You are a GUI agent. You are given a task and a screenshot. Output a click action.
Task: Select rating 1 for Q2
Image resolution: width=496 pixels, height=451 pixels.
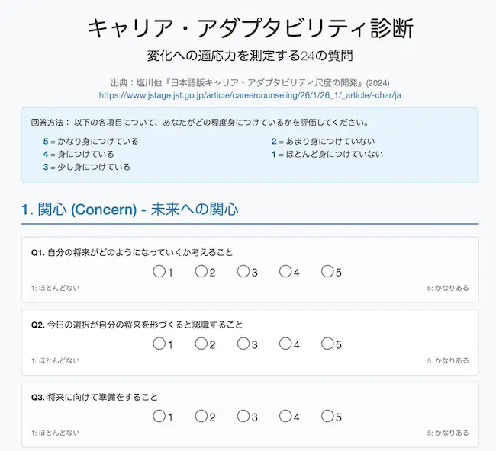click(x=159, y=344)
